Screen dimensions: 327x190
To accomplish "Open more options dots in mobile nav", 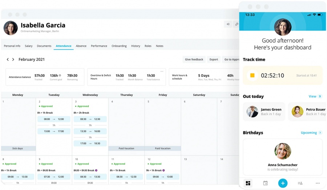I will 318,183.
